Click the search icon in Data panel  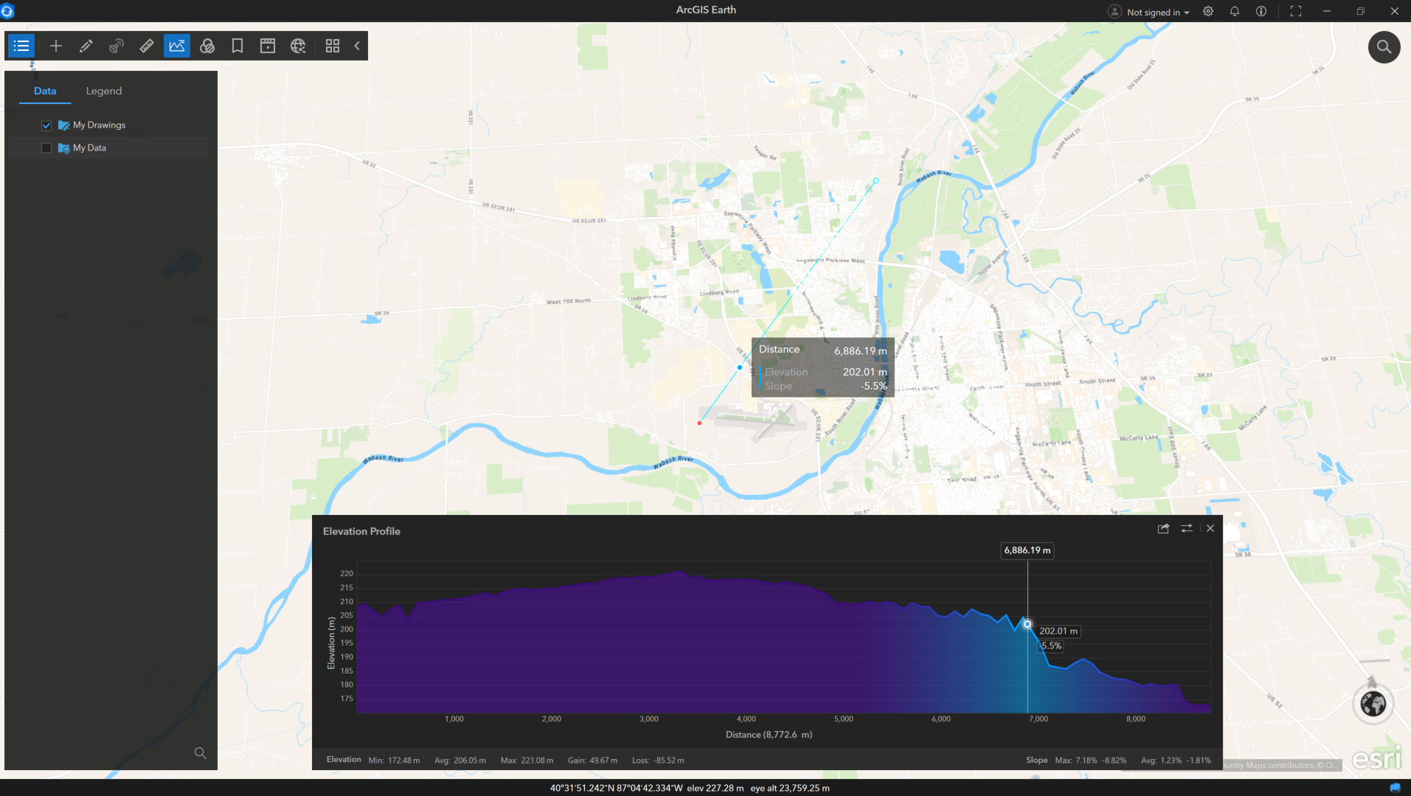point(200,753)
